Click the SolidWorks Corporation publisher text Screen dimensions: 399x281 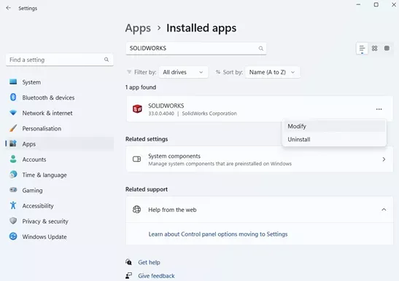tap(209, 114)
